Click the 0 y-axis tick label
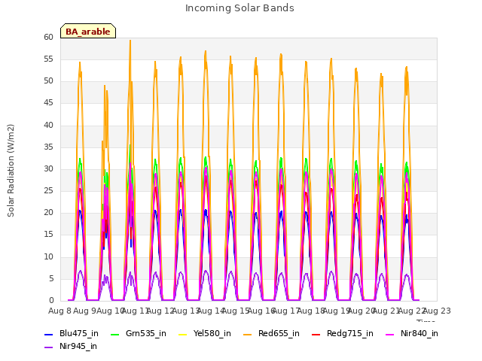Viewport: 482px width, 361px height. (x=51, y=300)
